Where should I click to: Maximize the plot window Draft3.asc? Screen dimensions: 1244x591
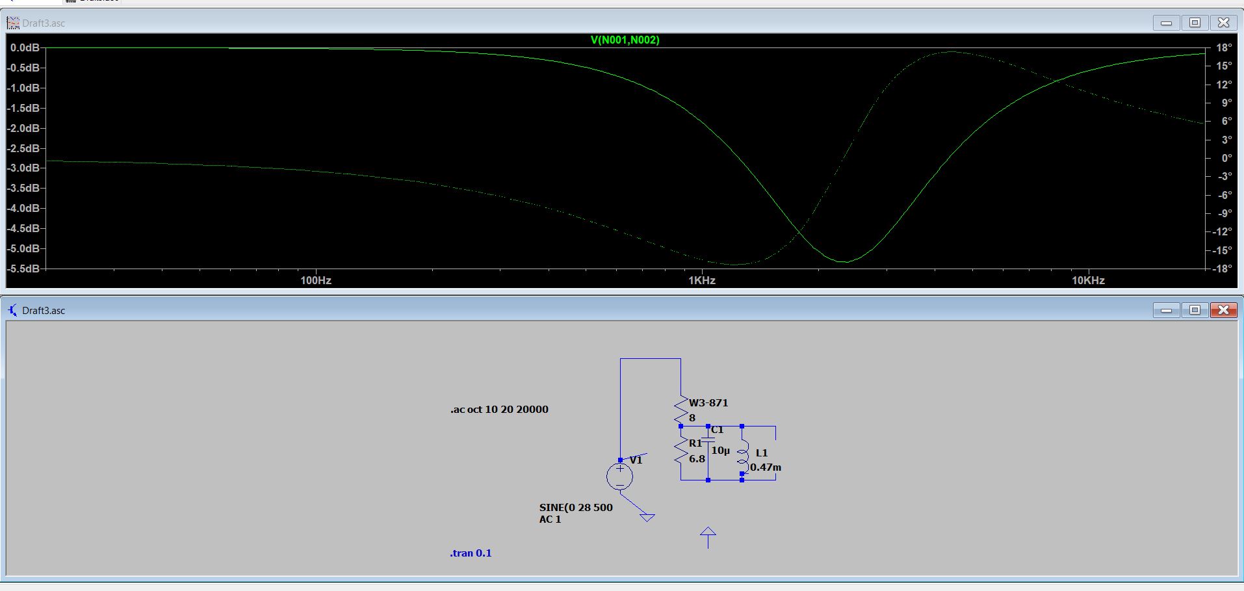tap(1195, 23)
